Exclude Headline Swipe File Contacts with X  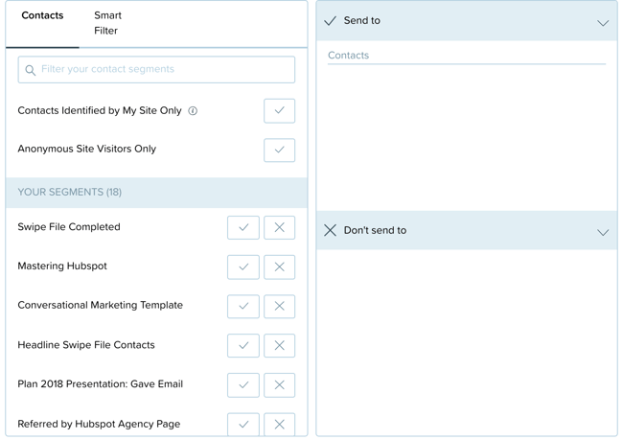tap(279, 346)
